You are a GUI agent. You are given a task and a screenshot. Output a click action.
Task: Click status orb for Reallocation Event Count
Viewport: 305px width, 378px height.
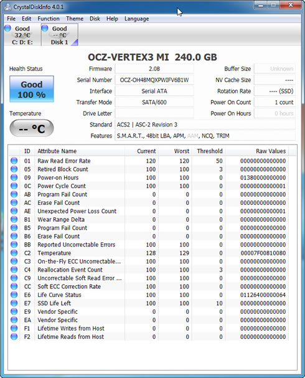[14, 270]
